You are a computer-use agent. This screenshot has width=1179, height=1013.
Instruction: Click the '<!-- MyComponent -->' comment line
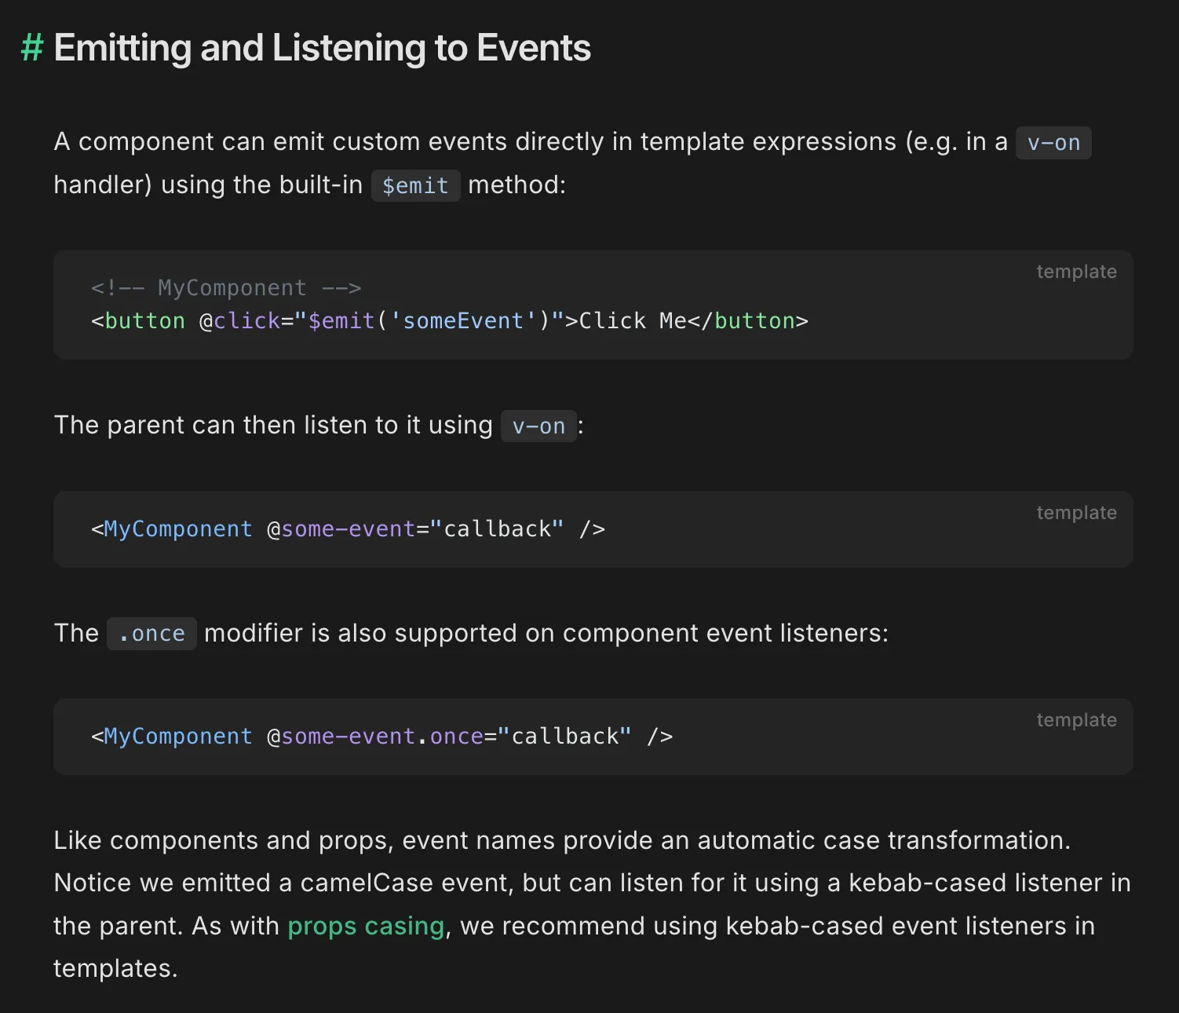point(226,287)
